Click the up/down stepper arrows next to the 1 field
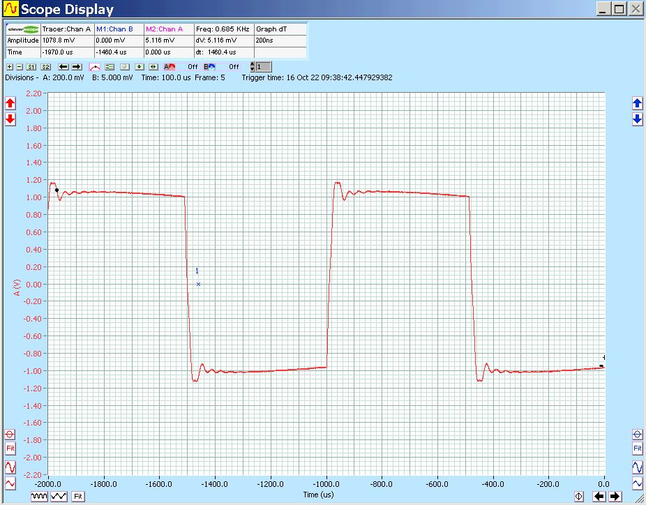646x505 pixels. click(x=252, y=67)
